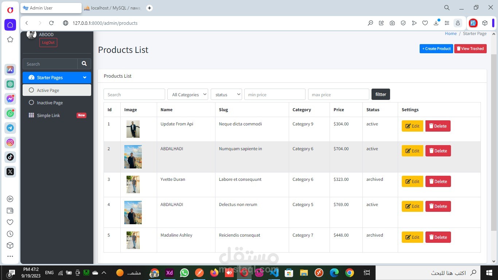Delete the Madaline Ashley product
The height and width of the screenshot is (280, 498).
coord(438,237)
